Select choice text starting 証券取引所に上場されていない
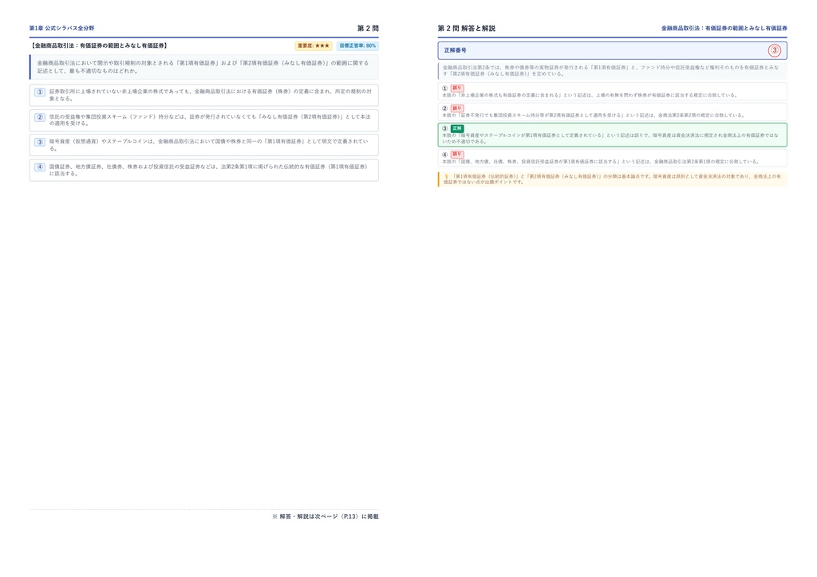Viewport: 817px width, 577px height. tap(211, 95)
